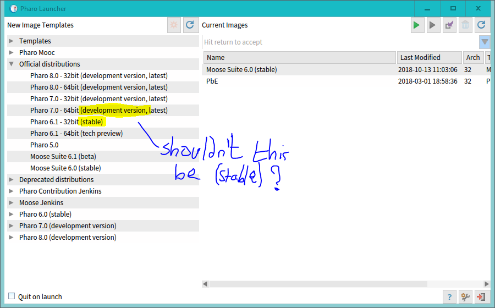Select Pharo 7.0 - 32bit development template
The height and width of the screenshot is (308, 495).
tap(103, 99)
